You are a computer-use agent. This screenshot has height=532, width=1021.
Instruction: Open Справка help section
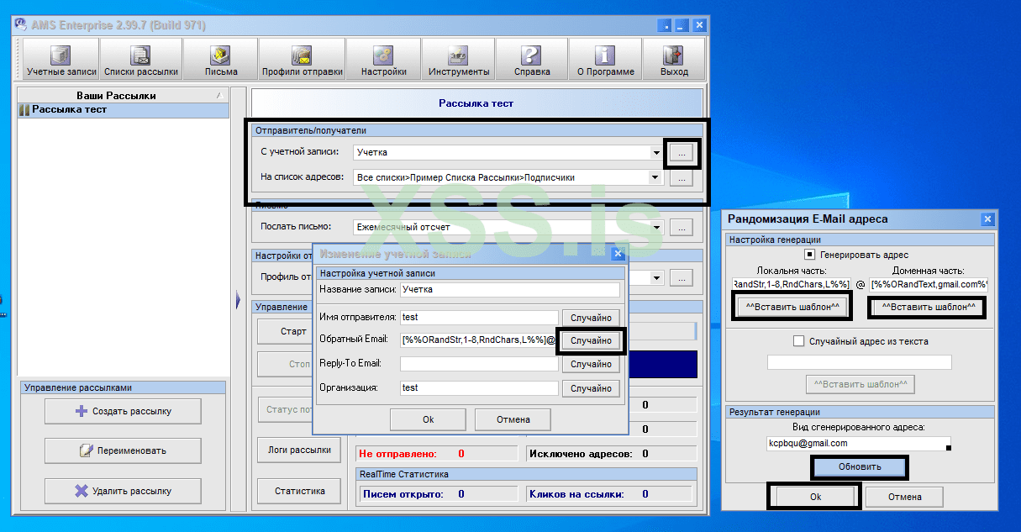tap(531, 59)
